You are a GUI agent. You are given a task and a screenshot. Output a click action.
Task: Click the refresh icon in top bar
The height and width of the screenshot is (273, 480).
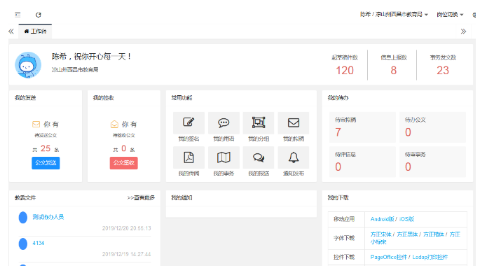[x=39, y=15]
